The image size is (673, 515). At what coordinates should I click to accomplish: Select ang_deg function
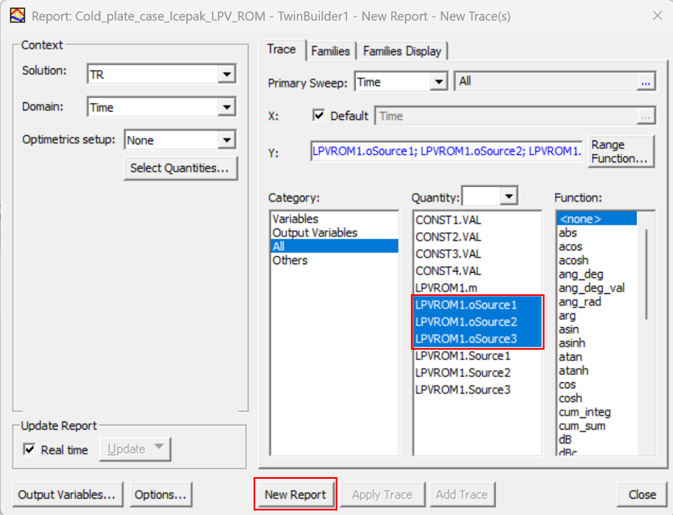tap(597, 274)
